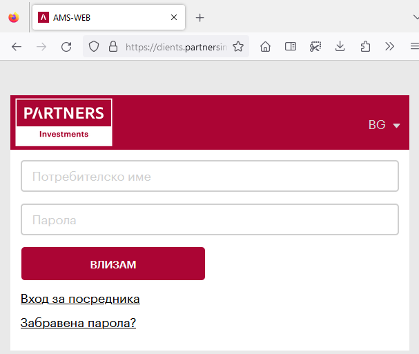Go to the browser home page
The height and width of the screenshot is (354, 419).
click(265, 47)
